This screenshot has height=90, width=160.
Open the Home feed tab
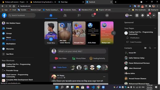[x=51, y=15]
